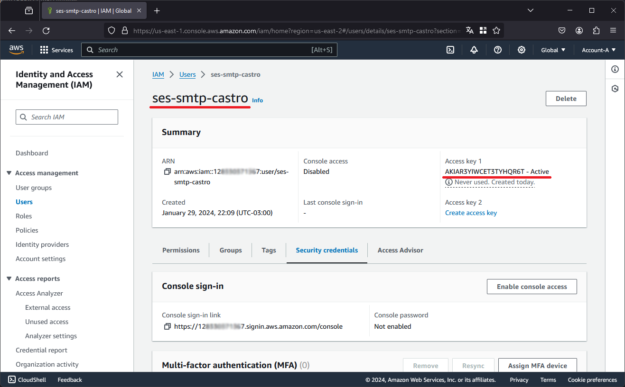Screen dimensions: 625x387
Task: Open the Firefox hamburger menu
Action: coord(613,30)
